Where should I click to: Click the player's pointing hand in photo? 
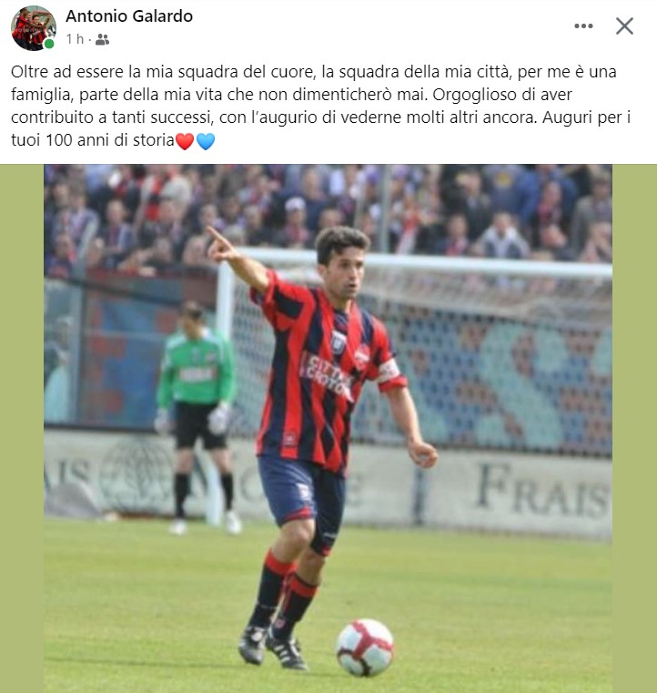[x=221, y=244]
